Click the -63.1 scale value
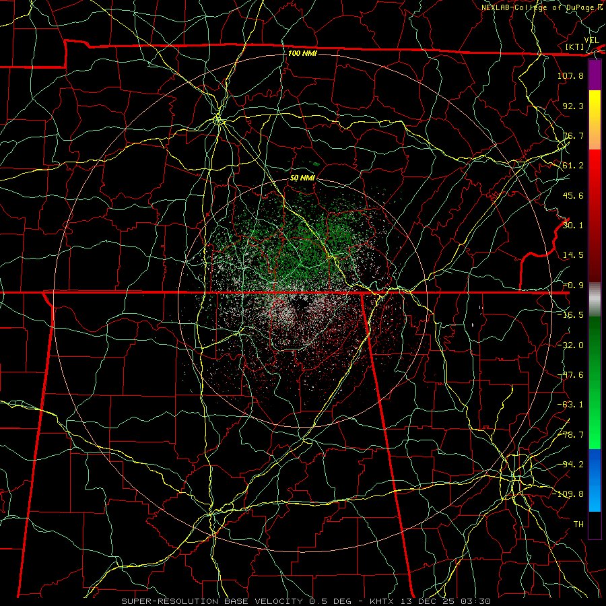The height and width of the screenshot is (606, 606). click(570, 405)
